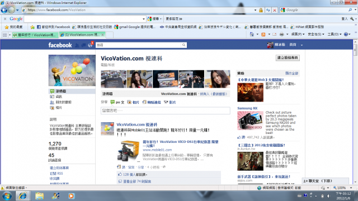Screen dimensions: 358x201
Task: Click add to favorites bar star icon
Action: 32,27
